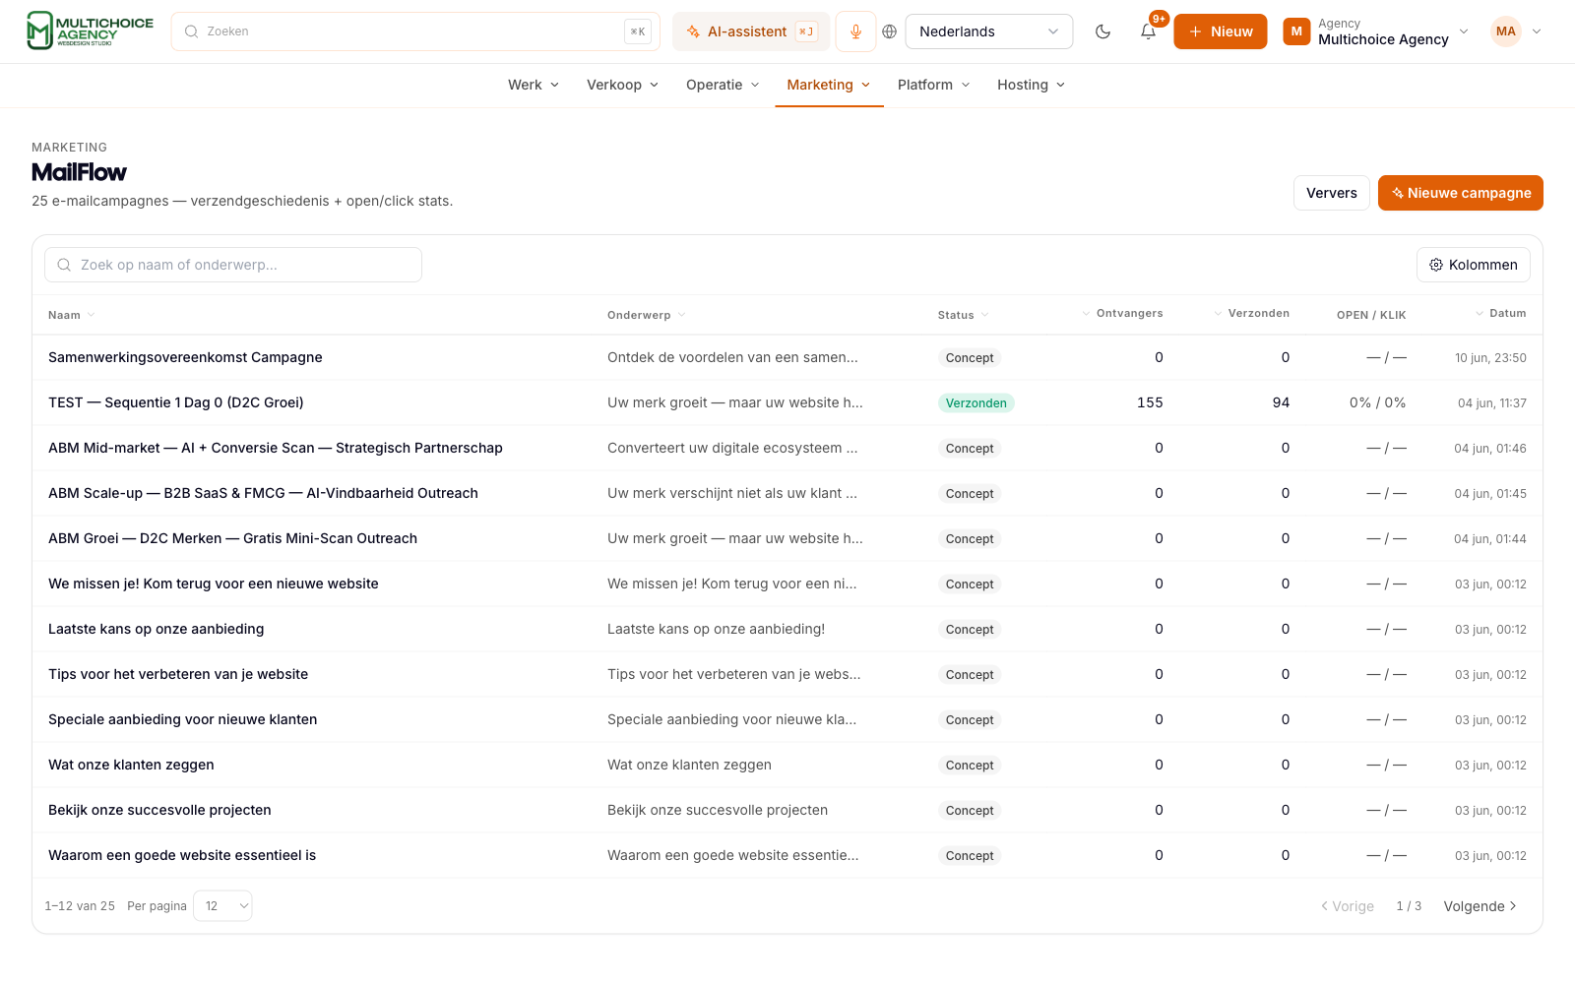
Task: Sort by the Onderwerp column
Action: (647, 315)
